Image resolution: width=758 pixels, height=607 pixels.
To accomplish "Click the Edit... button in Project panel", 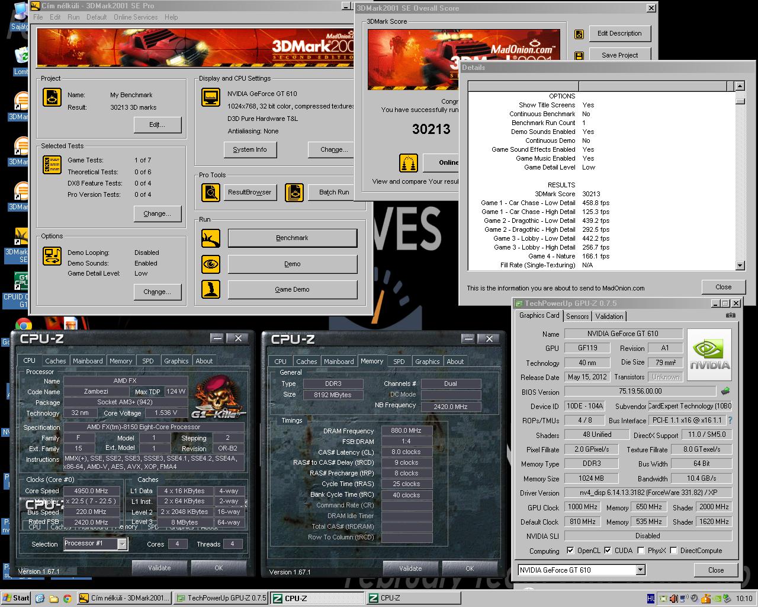I will (157, 124).
